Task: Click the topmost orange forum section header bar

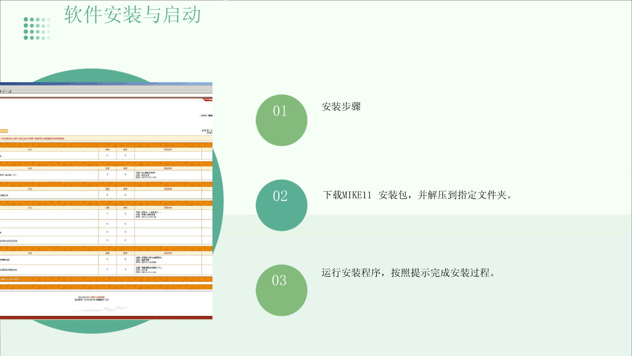Action: click(x=106, y=145)
